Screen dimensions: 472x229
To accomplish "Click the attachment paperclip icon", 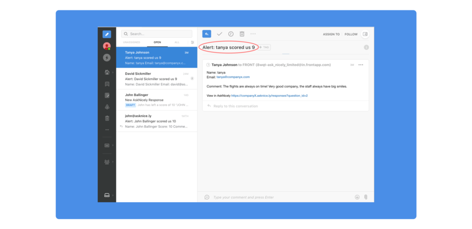I will tap(366, 197).
